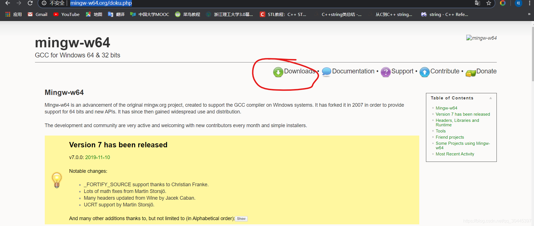Open the string - C++ Reference bookmark

coord(445,14)
